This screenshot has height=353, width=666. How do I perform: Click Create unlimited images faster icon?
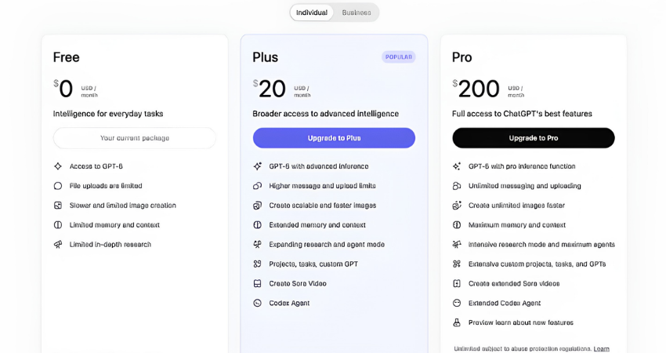tap(457, 206)
